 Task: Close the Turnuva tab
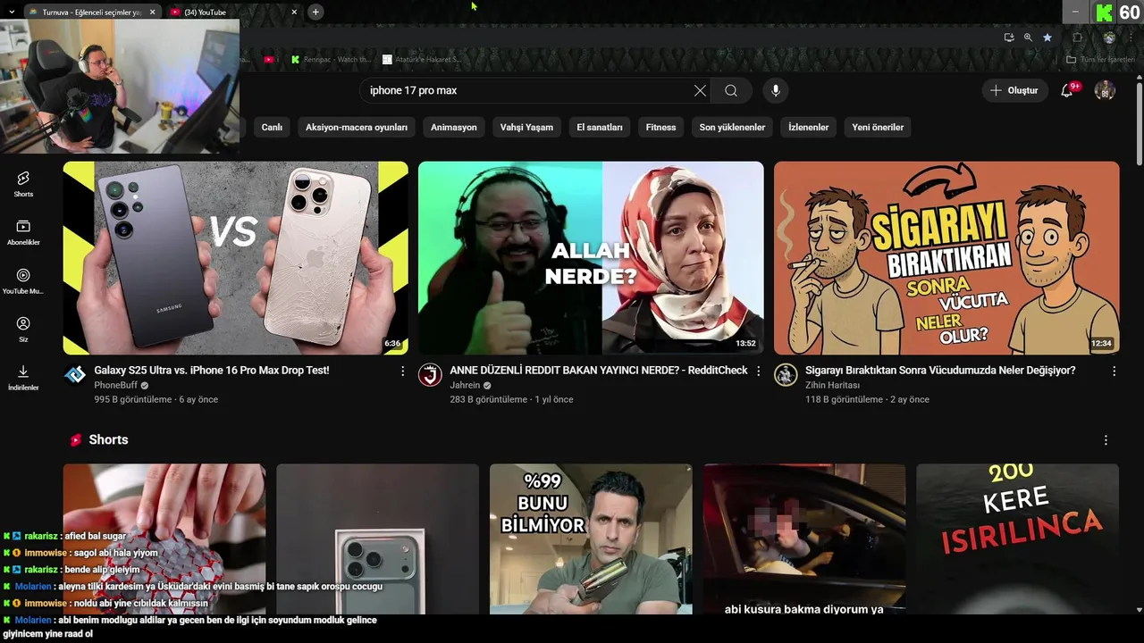tap(152, 12)
